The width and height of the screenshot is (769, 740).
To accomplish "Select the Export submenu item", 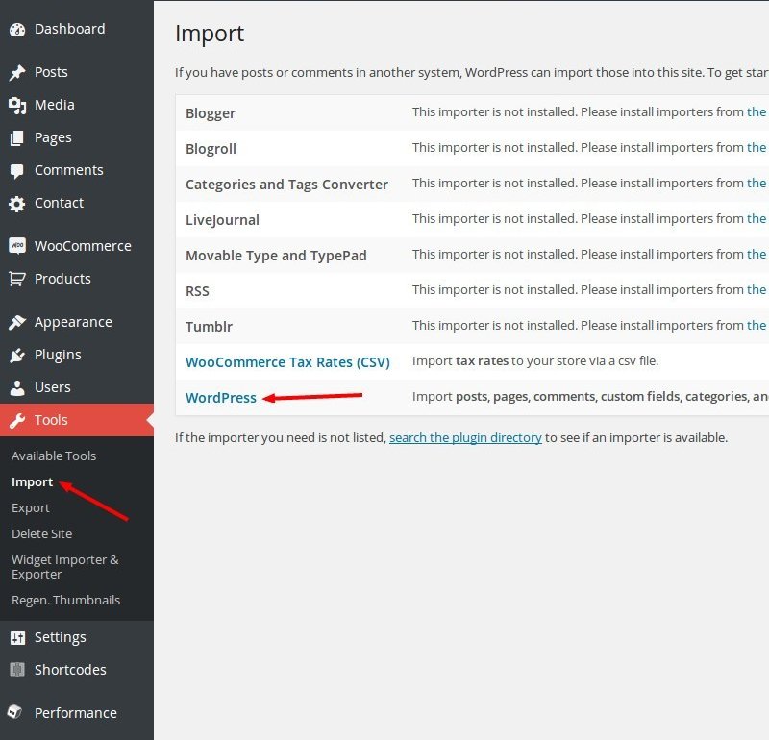I will 31,508.
